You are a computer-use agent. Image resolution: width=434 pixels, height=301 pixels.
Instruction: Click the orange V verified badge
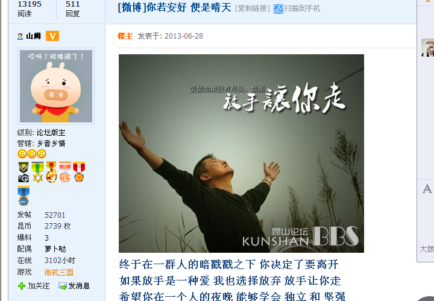(x=52, y=36)
